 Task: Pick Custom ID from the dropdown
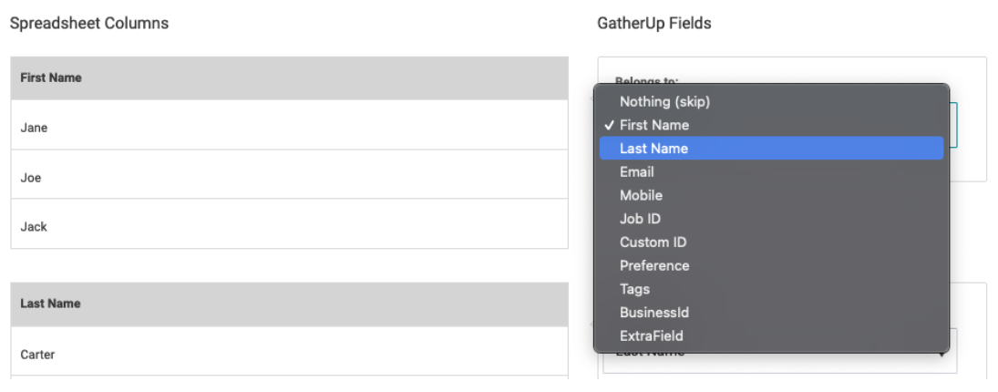[653, 242]
